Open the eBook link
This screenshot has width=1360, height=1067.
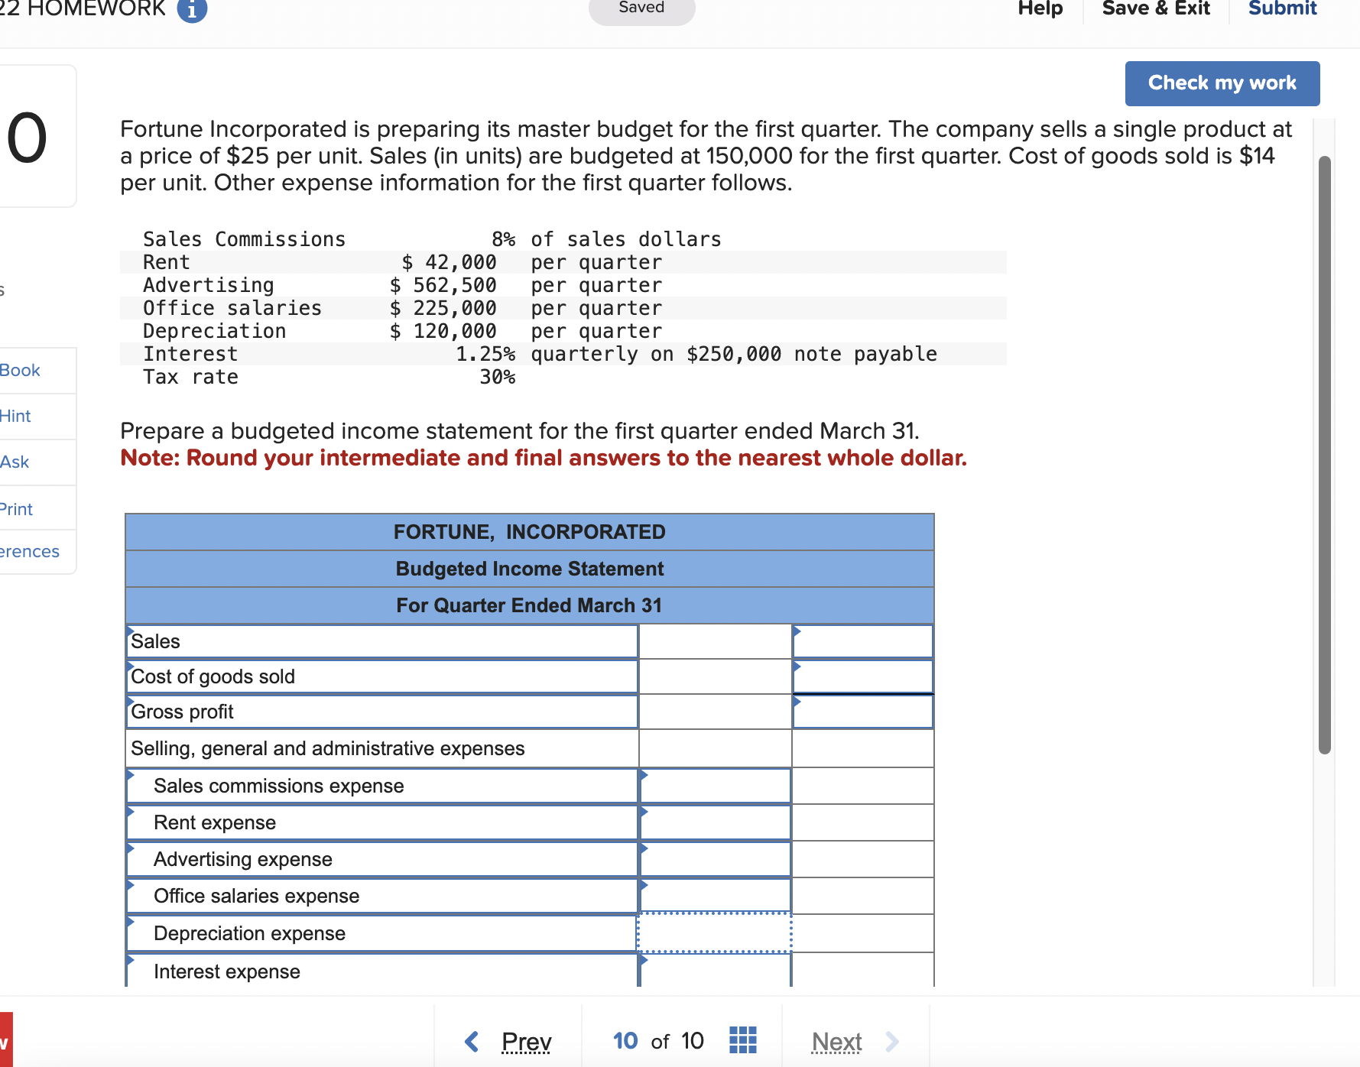click(19, 370)
